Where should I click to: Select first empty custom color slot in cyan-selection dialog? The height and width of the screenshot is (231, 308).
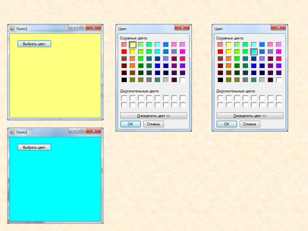(220, 98)
